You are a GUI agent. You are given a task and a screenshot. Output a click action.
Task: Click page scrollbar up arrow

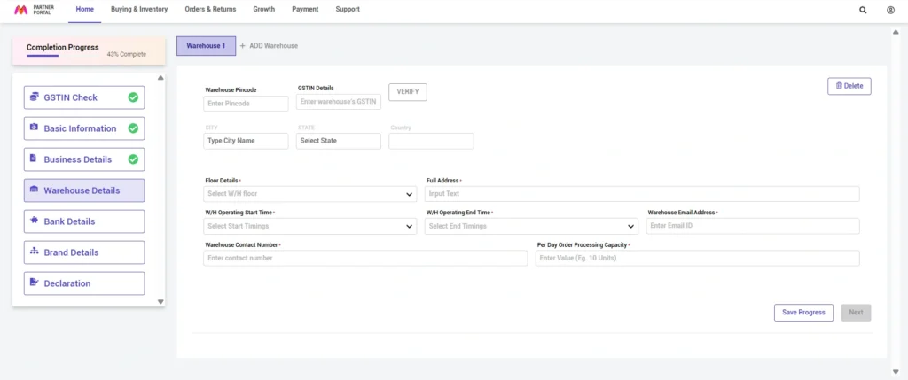click(x=896, y=33)
